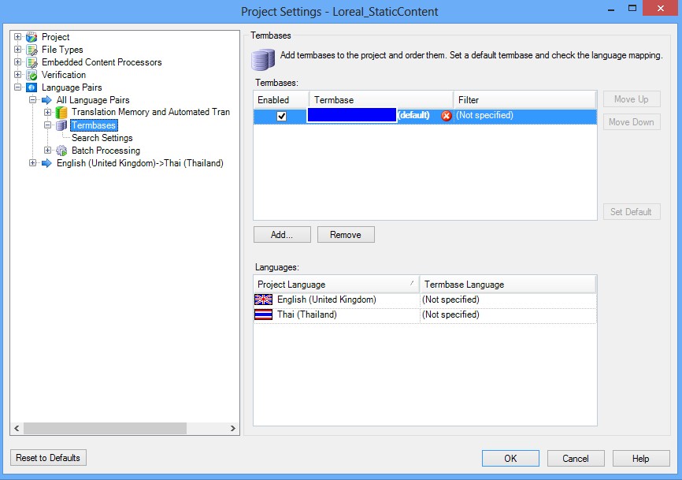The image size is (682, 480).
Task: Confirm settings with the OK button
Action: 510,459
